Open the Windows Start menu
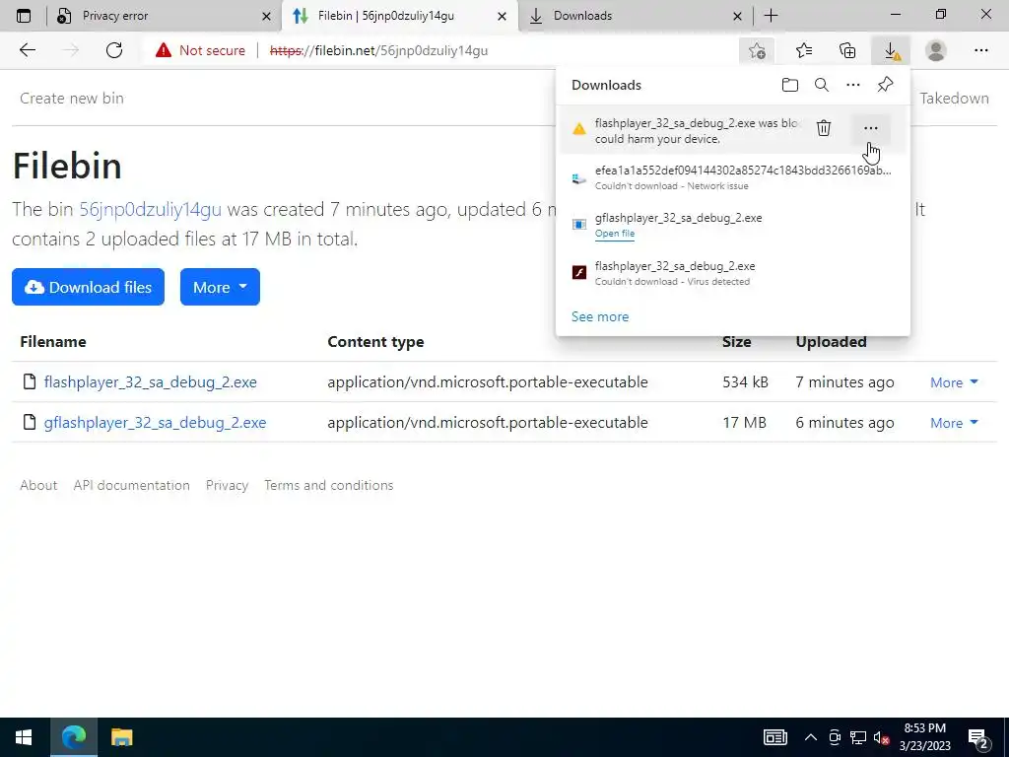 point(24,737)
